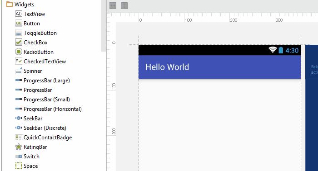Click the horizontal expand toolbar button
The image size is (318, 171).
(113, 5)
